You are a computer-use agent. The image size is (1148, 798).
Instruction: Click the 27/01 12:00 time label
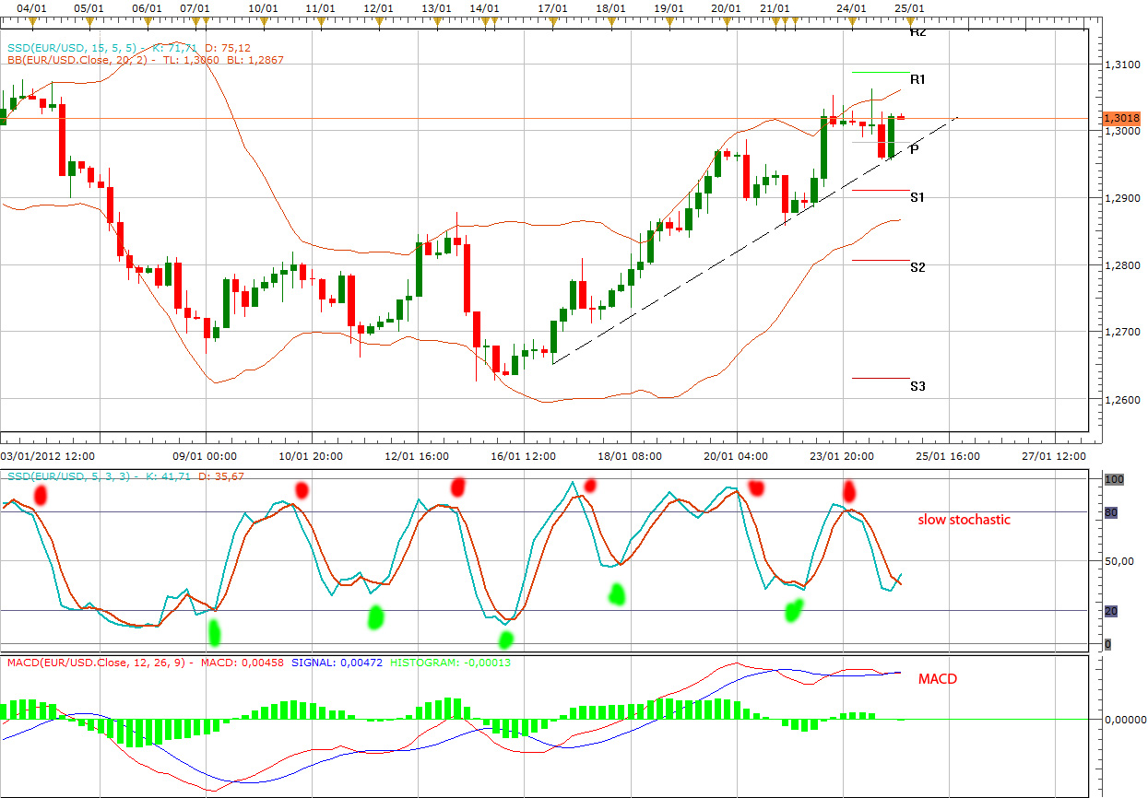point(1056,455)
